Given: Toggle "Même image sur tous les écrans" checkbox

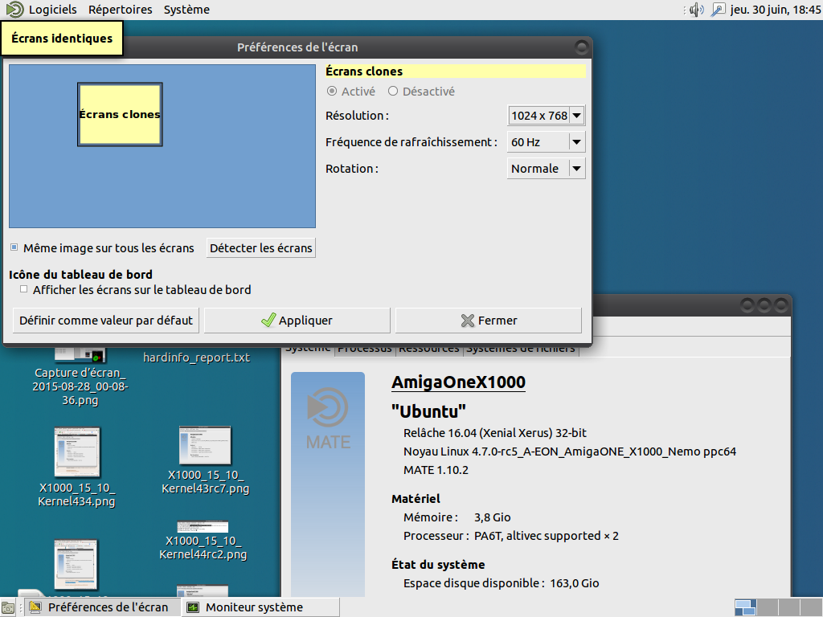Looking at the screenshot, I should point(14,247).
